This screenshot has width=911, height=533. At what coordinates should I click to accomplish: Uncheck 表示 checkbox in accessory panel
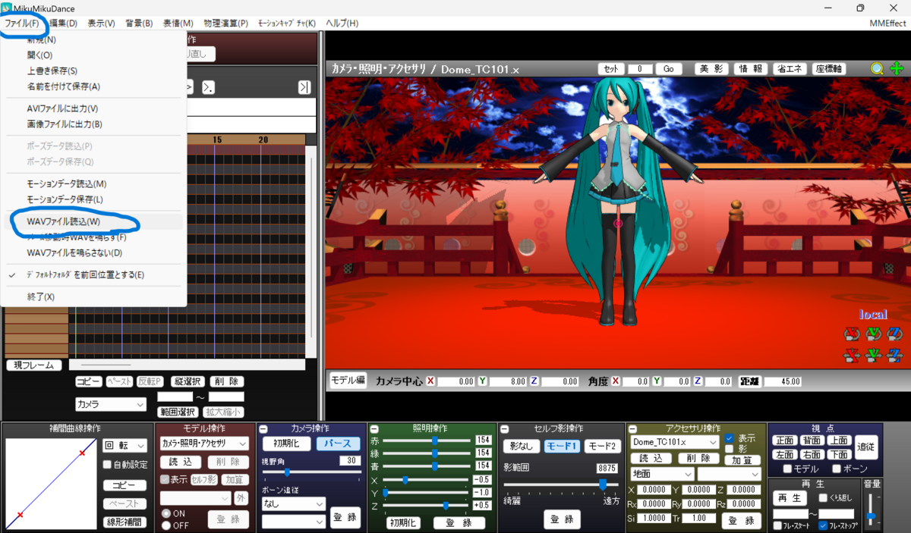coord(730,438)
